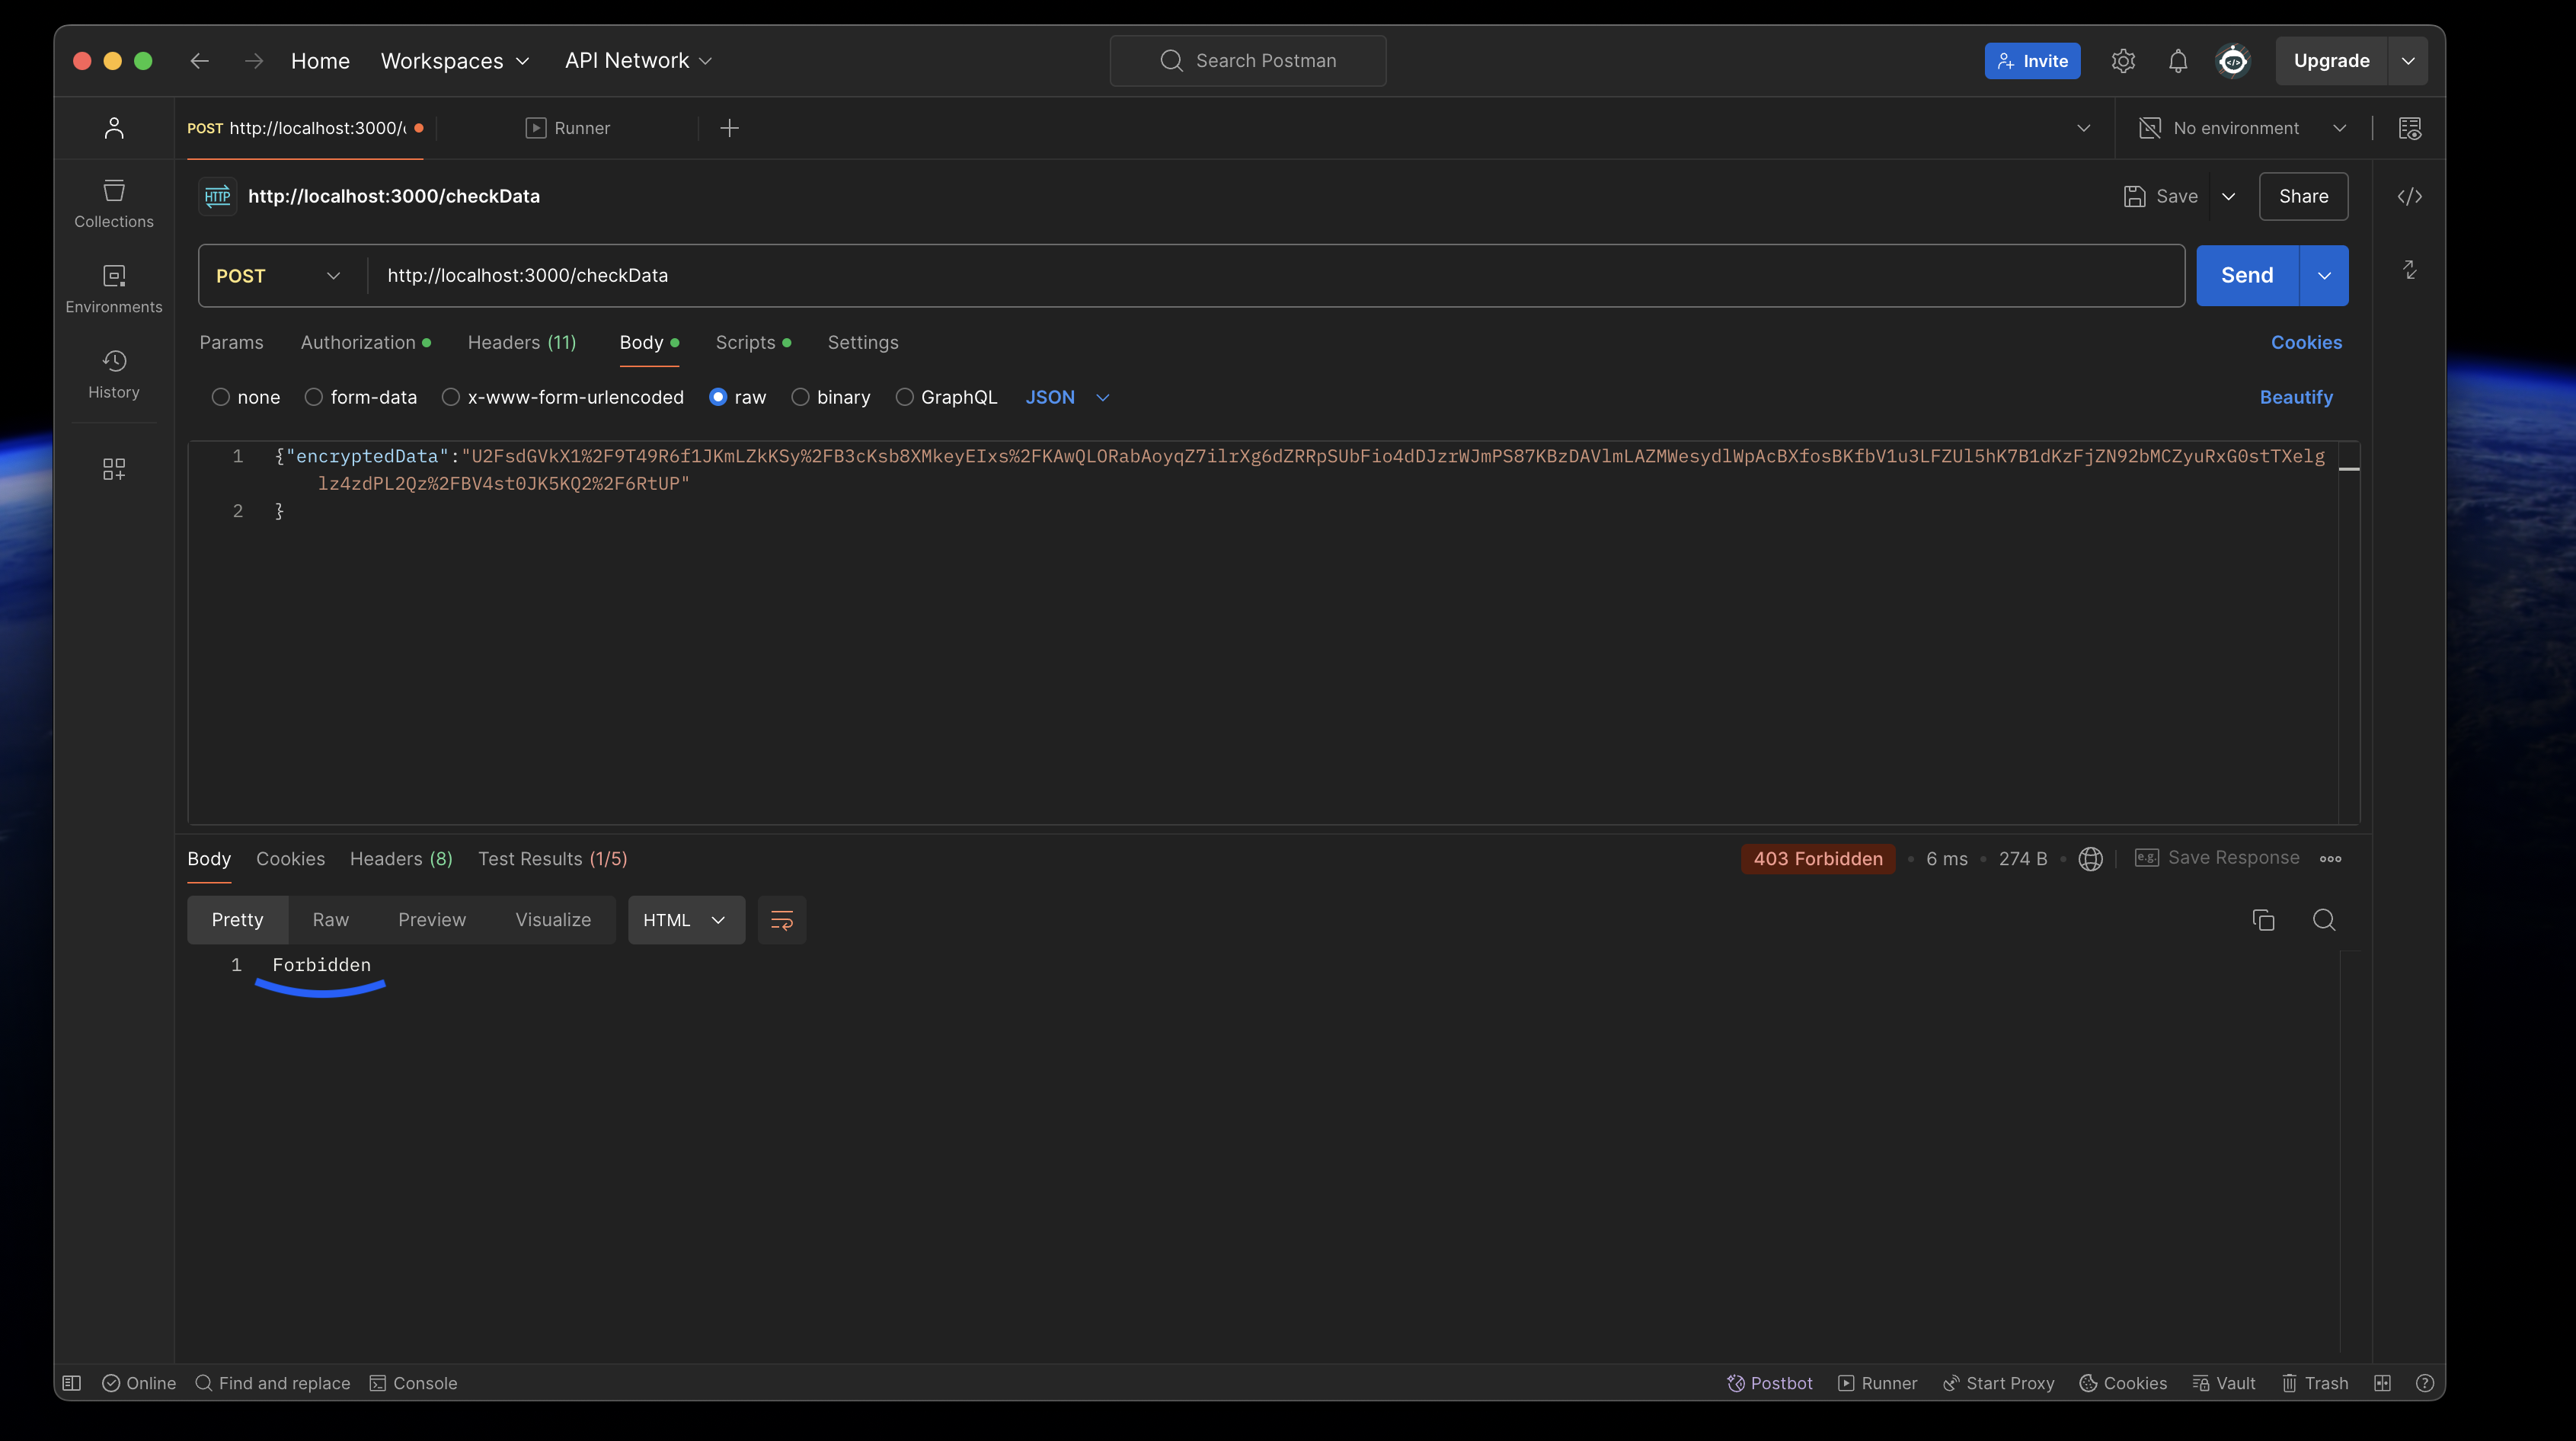Screen dimensions: 2576x1441
Task: Open the response more options ellipsis
Action: (2331, 859)
